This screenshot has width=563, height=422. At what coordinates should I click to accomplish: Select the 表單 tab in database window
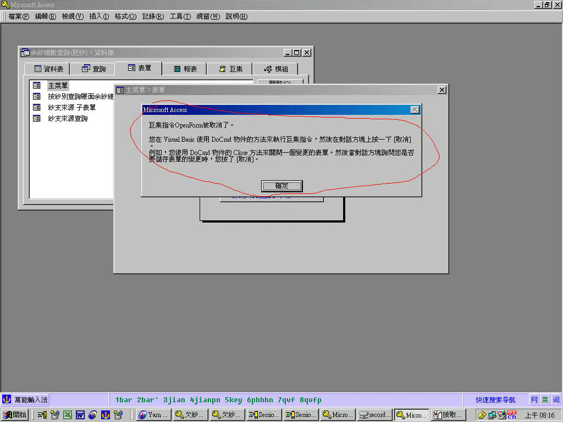click(139, 68)
